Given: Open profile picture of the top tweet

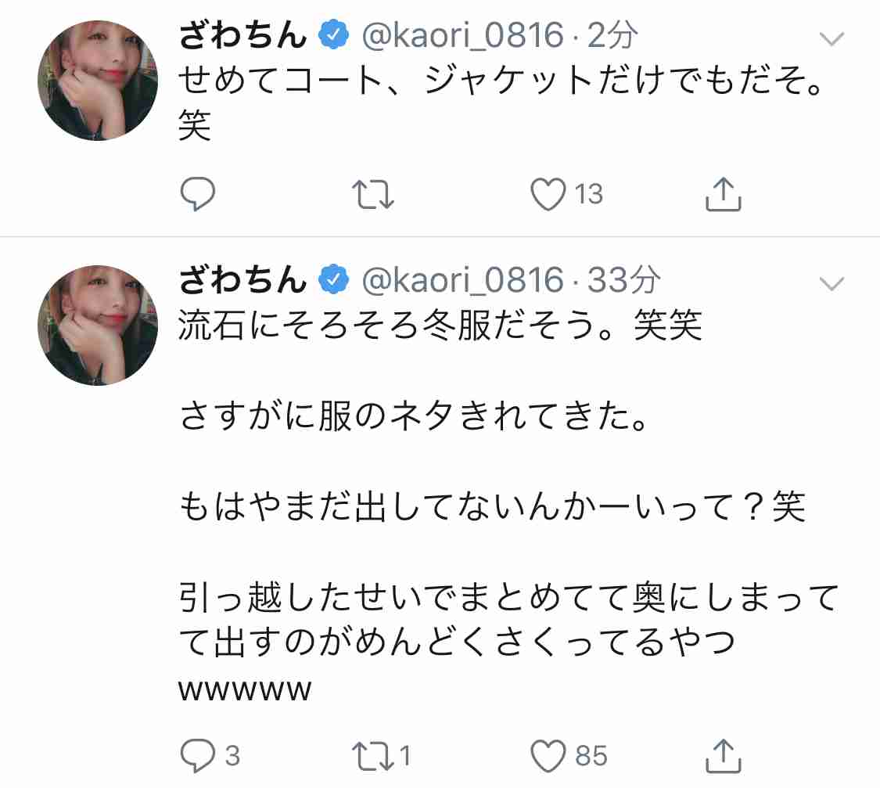Looking at the screenshot, I should 98,81.
